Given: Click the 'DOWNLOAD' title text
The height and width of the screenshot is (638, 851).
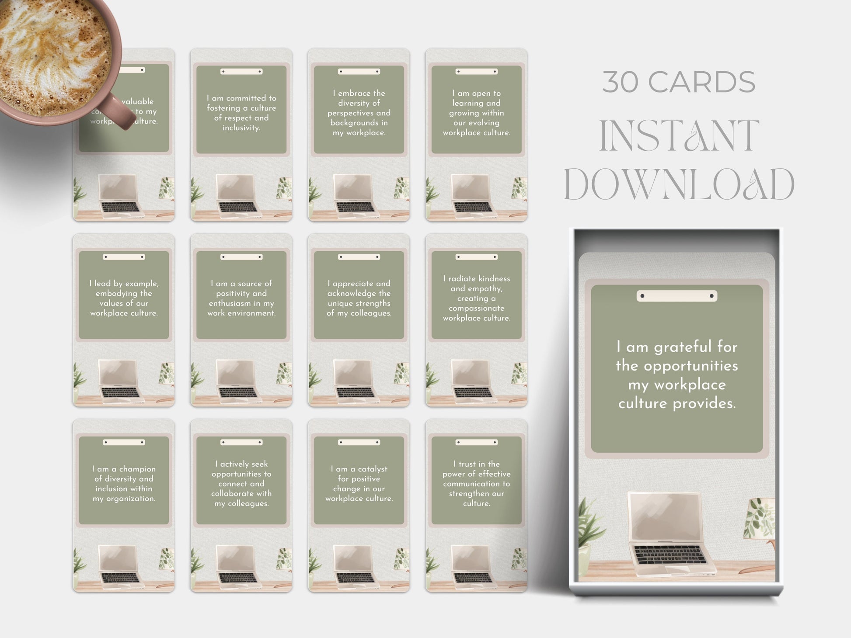Looking at the screenshot, I should [678, 185].
